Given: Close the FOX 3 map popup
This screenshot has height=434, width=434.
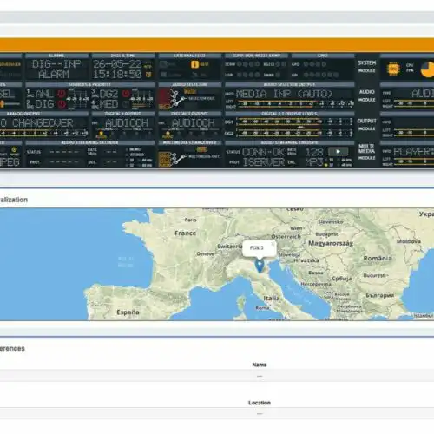Looking at the screenshot, I should (273, 244).
